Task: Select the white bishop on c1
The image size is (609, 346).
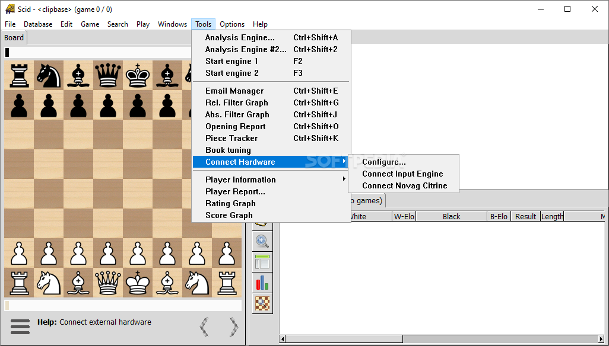Action: click(x=78, y=283)
